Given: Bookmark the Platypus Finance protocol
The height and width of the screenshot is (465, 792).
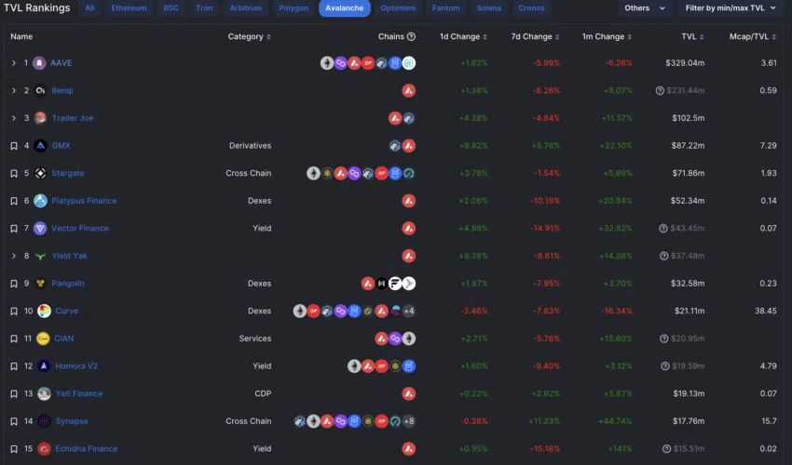Looking at the screenshot, I should click(14, 201).
